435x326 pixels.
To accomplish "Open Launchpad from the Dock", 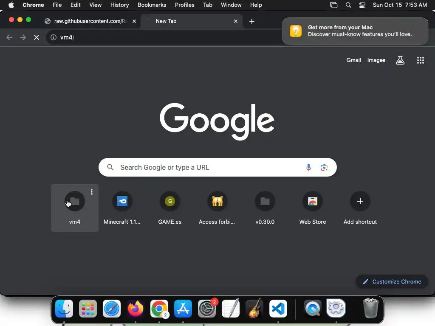I will (x=88, y=309).
